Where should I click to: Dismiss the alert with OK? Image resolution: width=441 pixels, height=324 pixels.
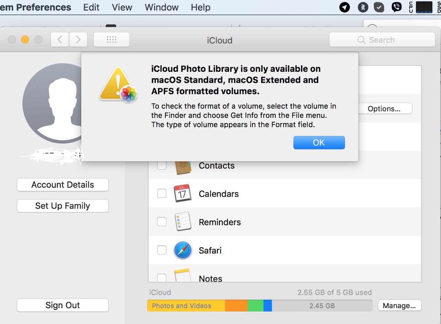pyautogui.click(x=319, y=143)
